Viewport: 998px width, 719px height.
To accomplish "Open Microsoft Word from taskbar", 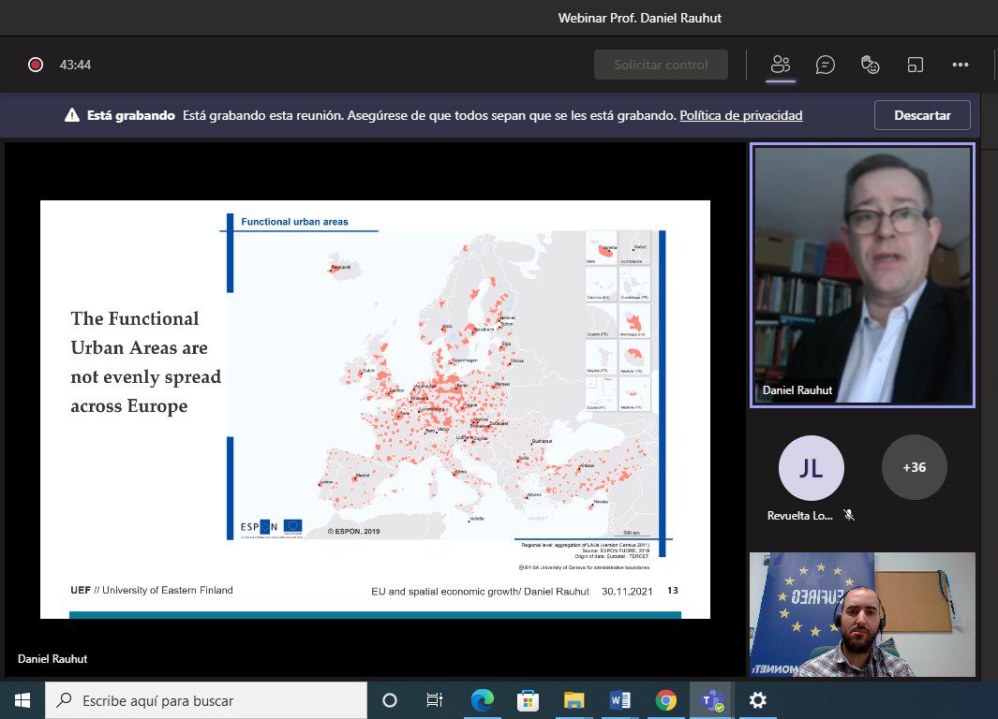I will tap(619, 700).
